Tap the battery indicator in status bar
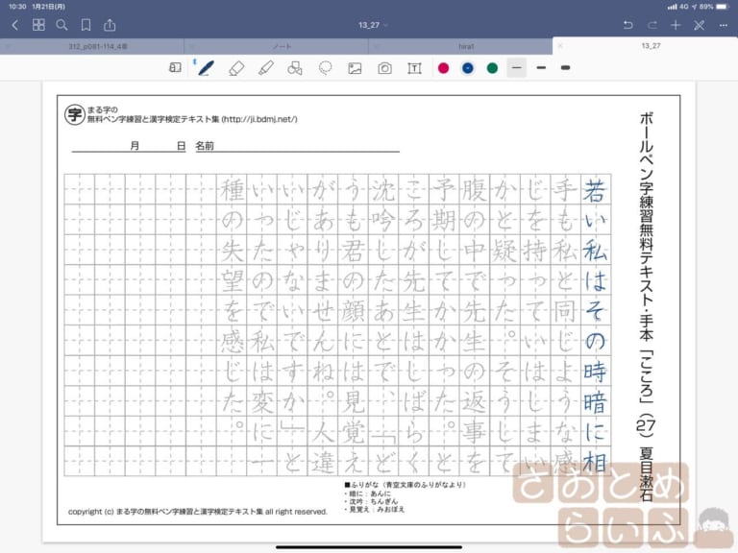The image size is (738, 553). (x=723, y=7)
